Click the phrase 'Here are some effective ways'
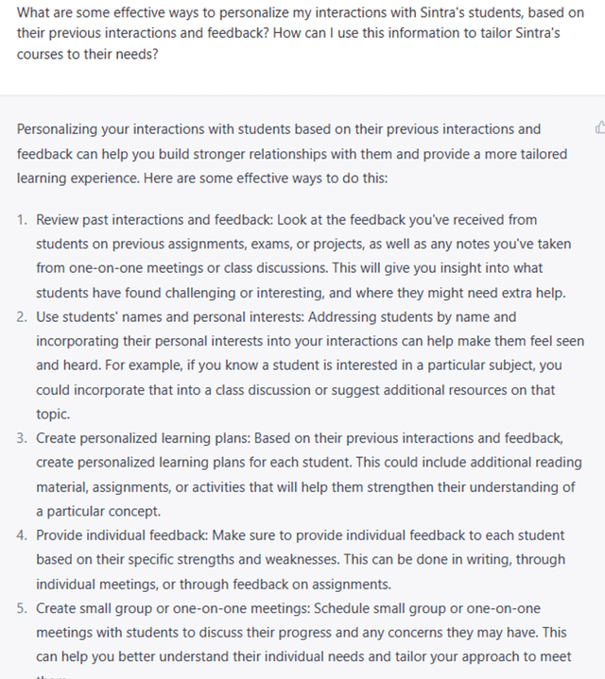Viewport: 605px width, 679px height. (x=233, y=178)
